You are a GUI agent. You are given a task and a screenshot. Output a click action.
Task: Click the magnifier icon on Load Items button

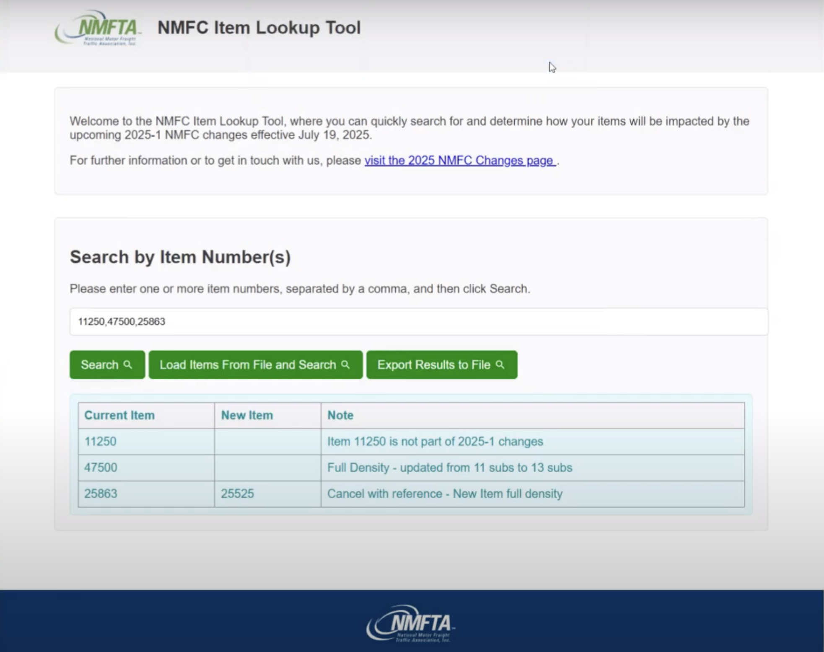coord(345,365)
